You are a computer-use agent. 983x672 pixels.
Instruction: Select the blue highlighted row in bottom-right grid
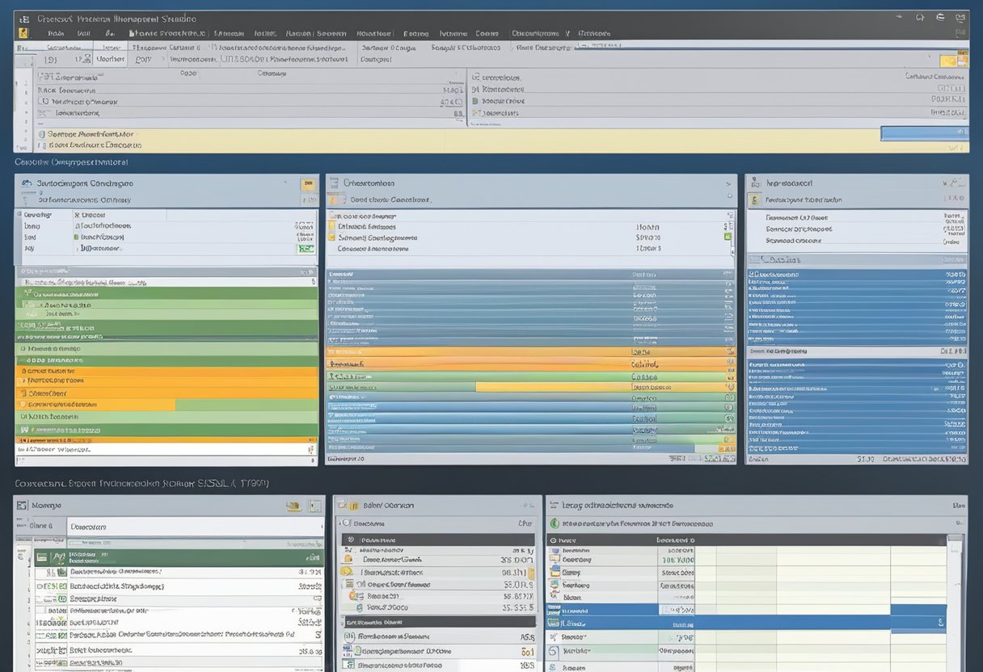[x=745, y=623]
